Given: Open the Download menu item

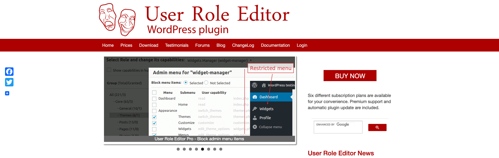Looking at the screenshot, I should [x=149, y=45].
